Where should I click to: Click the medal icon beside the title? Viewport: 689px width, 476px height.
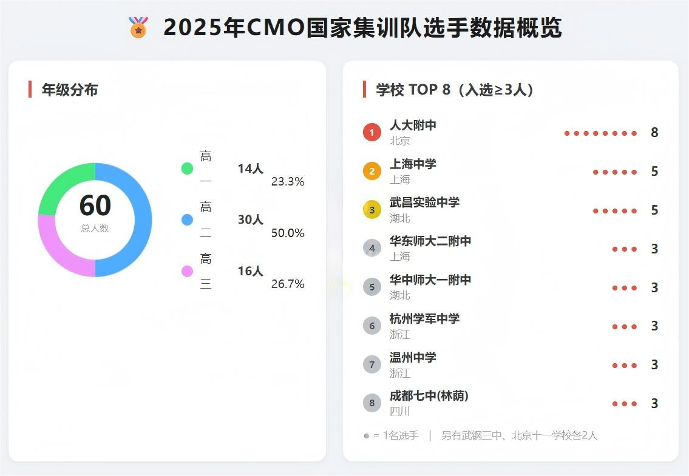coord(138,28)
